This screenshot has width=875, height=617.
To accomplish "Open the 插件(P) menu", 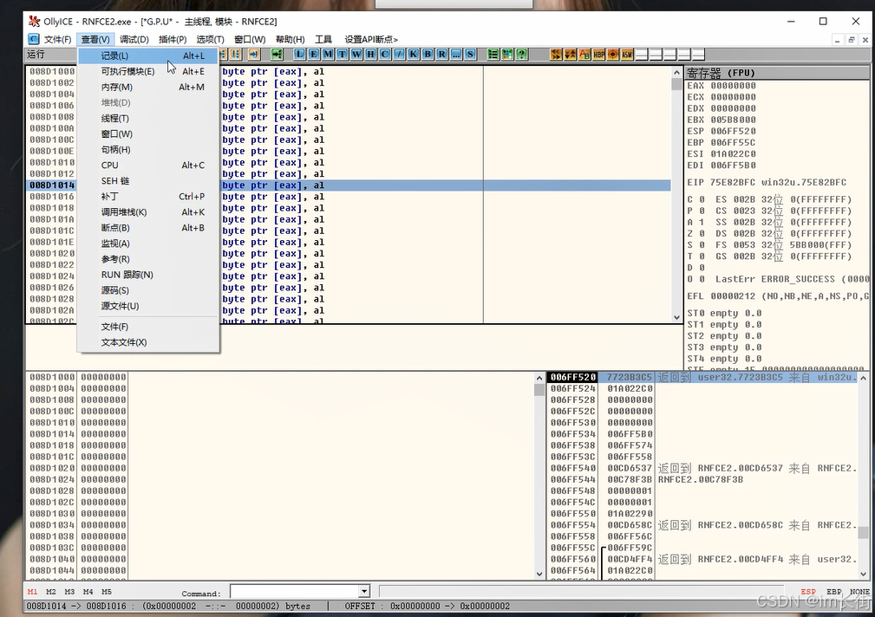I will coord(173,39).
